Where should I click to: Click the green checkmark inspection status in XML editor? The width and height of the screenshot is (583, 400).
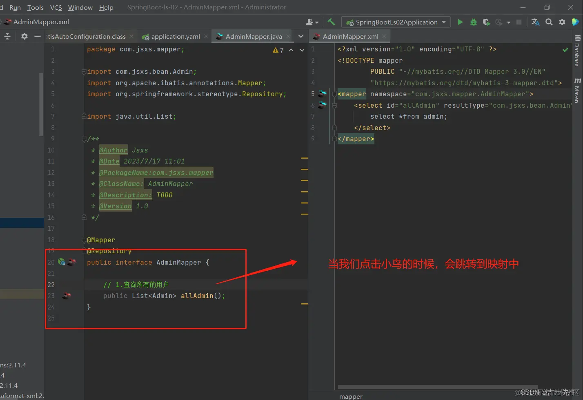click(565, 50)
